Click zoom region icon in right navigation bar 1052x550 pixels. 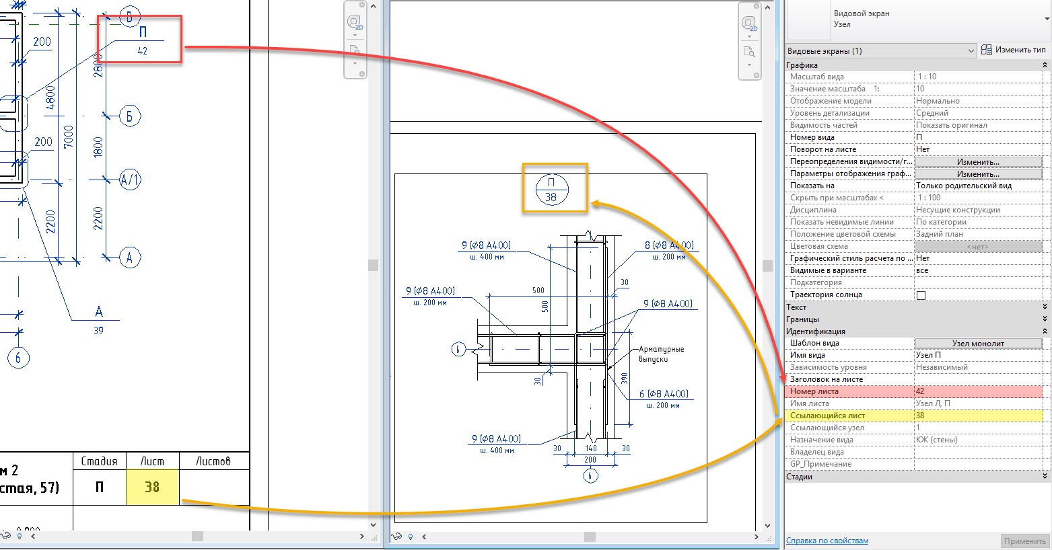coord(748,52)
